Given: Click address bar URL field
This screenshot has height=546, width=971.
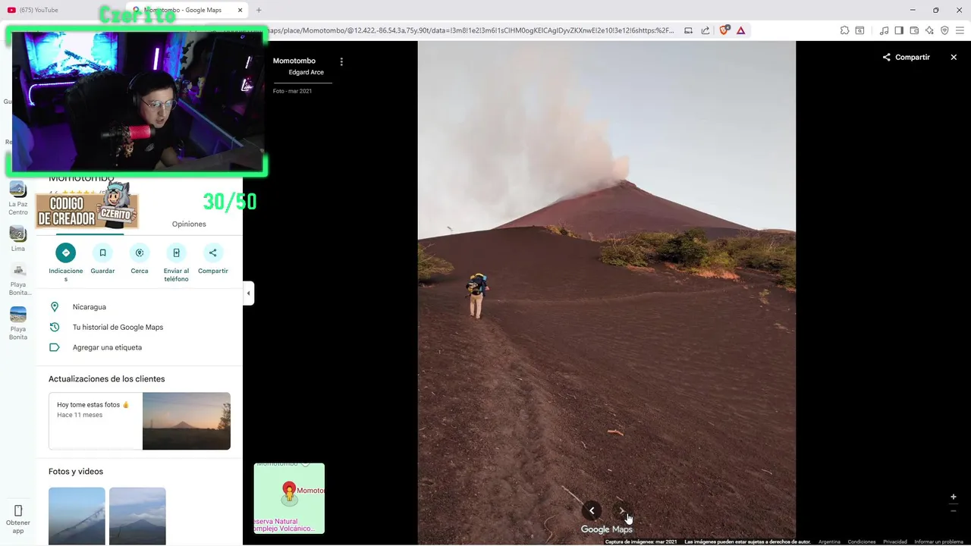Looking at the screenshot, I should point(470,30).
